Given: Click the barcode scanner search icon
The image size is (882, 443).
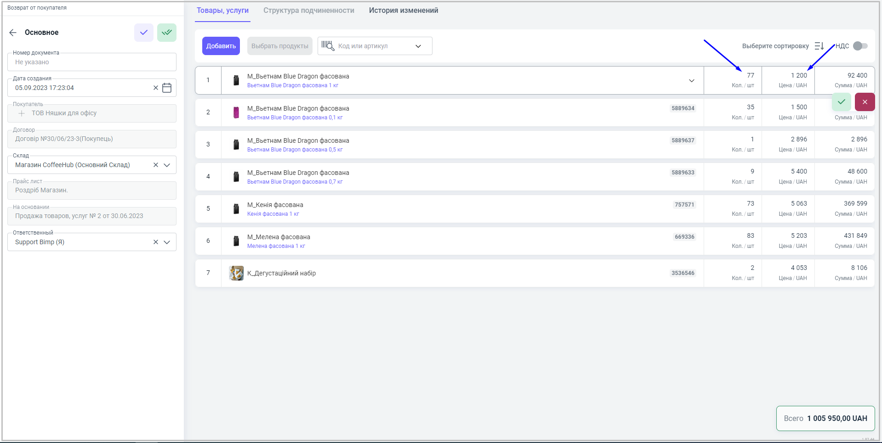Looking at the screenshot, I should (x=328, y=46).
